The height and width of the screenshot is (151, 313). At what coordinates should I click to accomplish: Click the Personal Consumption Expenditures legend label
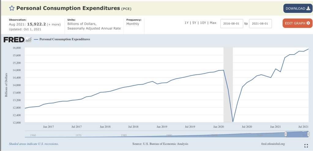click(x=65, y=39)
